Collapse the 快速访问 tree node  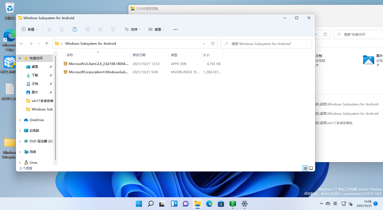tap(20, 58)
